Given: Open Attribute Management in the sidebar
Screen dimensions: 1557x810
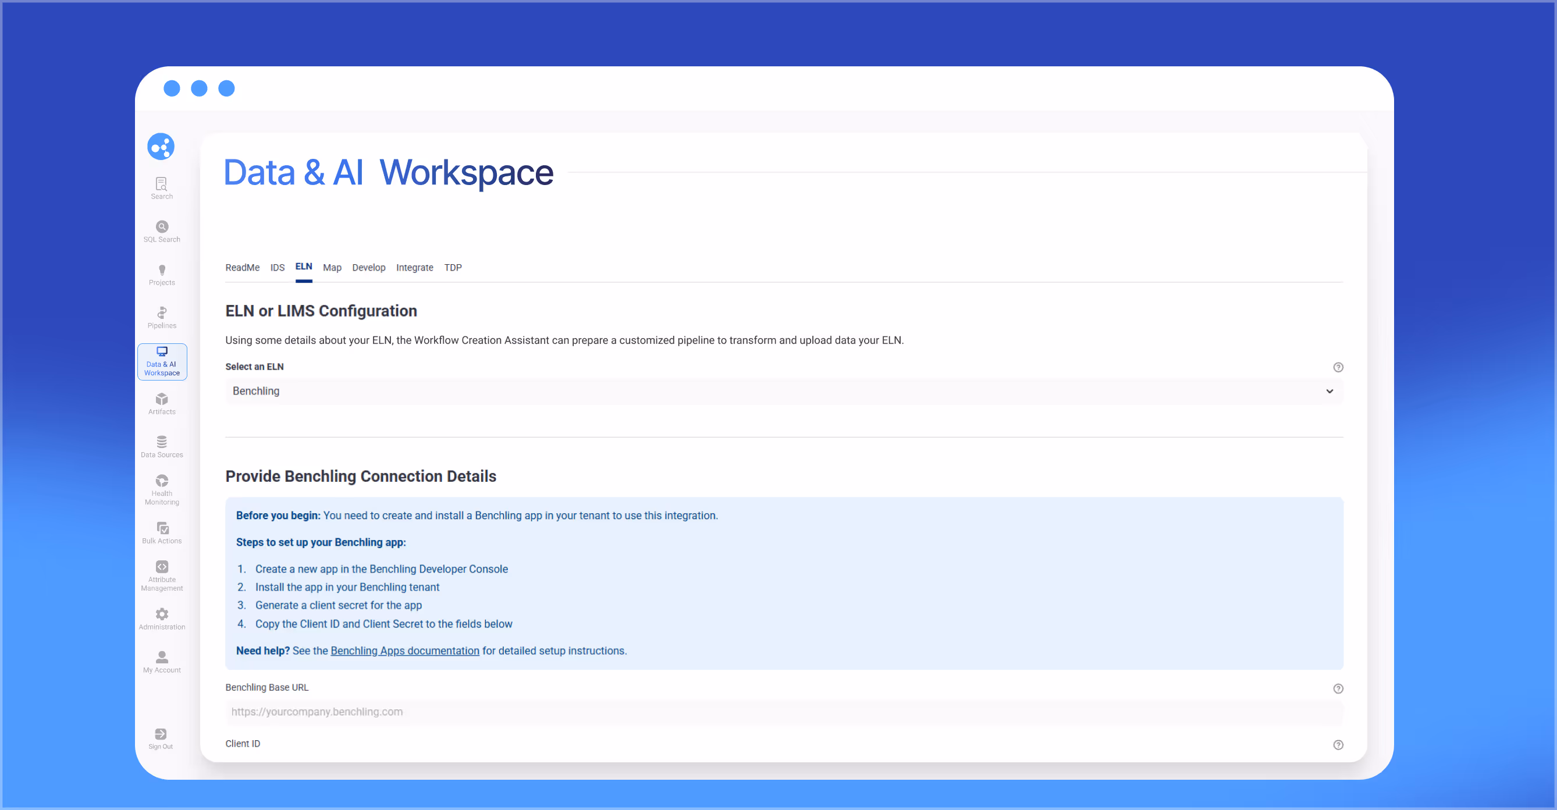Looking at the screenshot, I should click(161, 575).
